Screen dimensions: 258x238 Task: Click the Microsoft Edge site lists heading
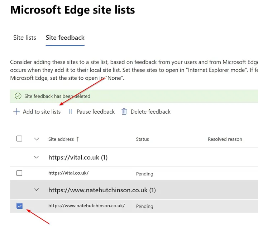(72, 10)
